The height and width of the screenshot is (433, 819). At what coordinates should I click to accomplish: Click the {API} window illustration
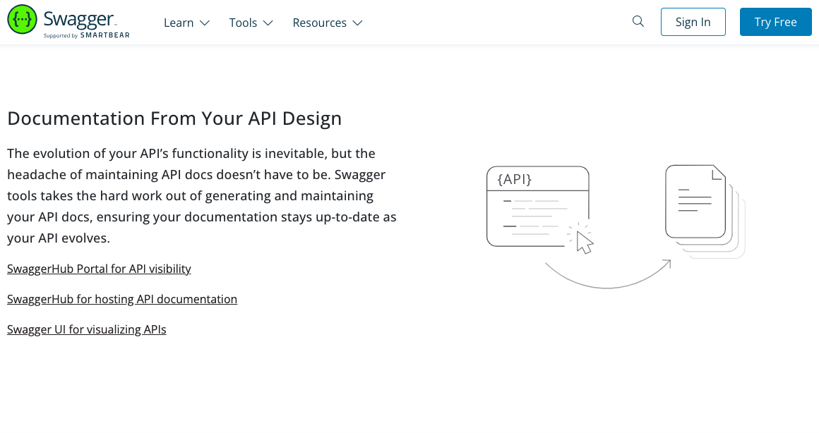tap(537, 206)
